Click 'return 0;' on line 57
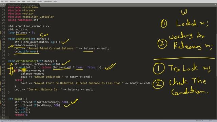Screen dimensions: 217x122 [x=21, y=115]
